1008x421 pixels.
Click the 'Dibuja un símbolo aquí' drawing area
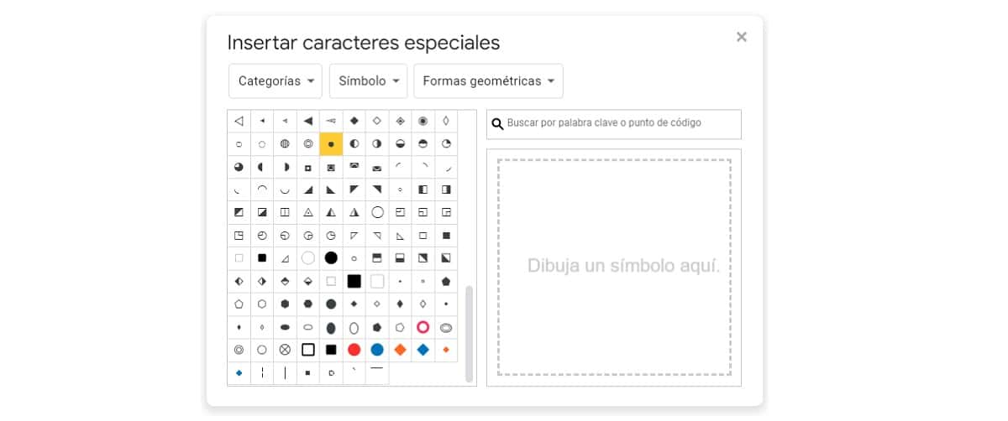tap(614, 267)
